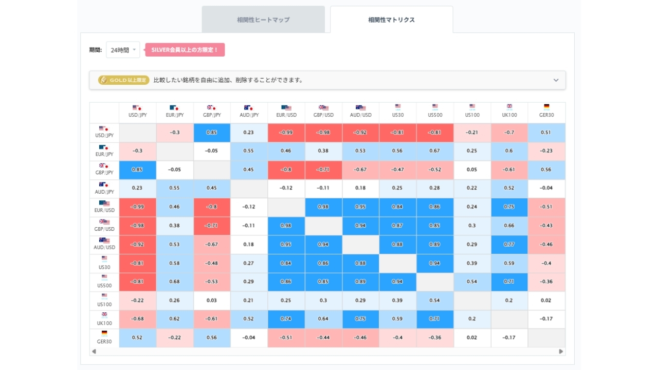The width and height of the screenshot is (658, 370).
Task: Click the GER30 German flag in row header
Action: 104,332
